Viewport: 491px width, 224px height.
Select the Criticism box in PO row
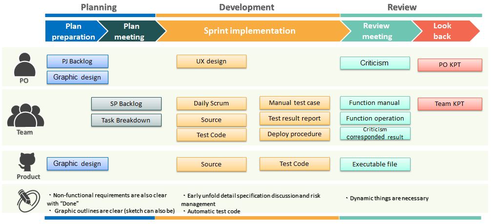375,63
